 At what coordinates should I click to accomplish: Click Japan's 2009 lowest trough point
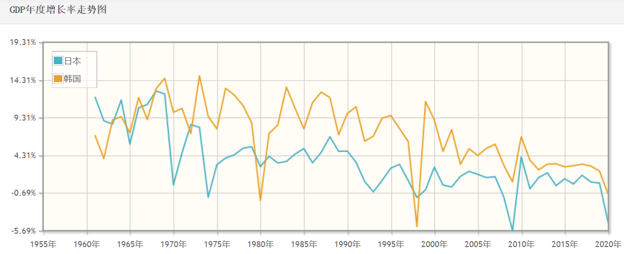point(513,230)
